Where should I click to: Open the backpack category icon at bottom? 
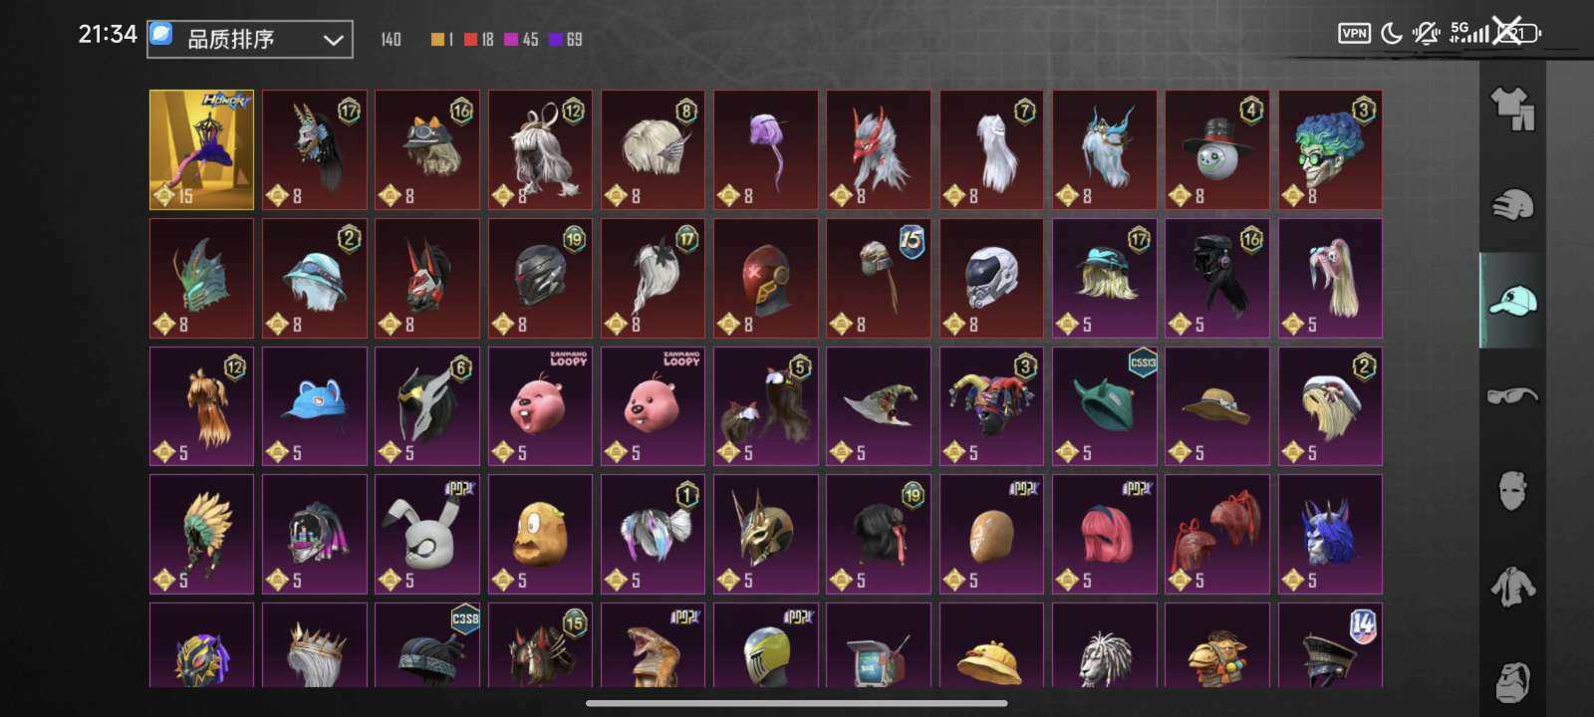[x=1512, y=681]
